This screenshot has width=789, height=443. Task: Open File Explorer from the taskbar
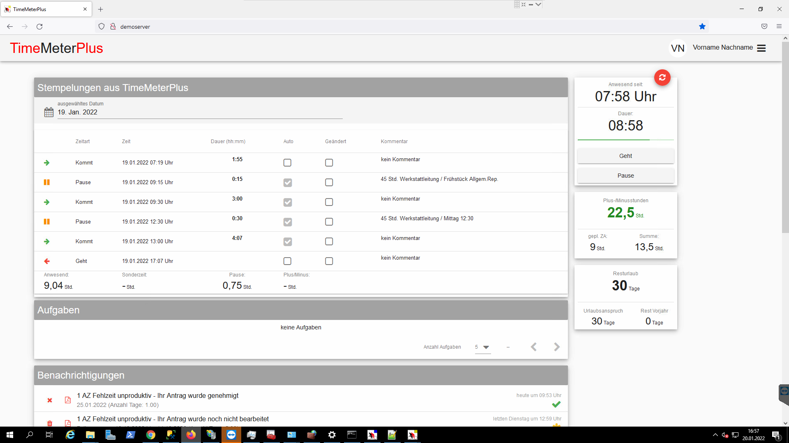pos(90,435)
